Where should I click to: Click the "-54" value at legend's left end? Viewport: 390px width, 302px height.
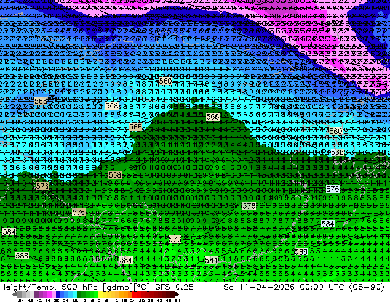pyautogui.click(x=20, y=300)
